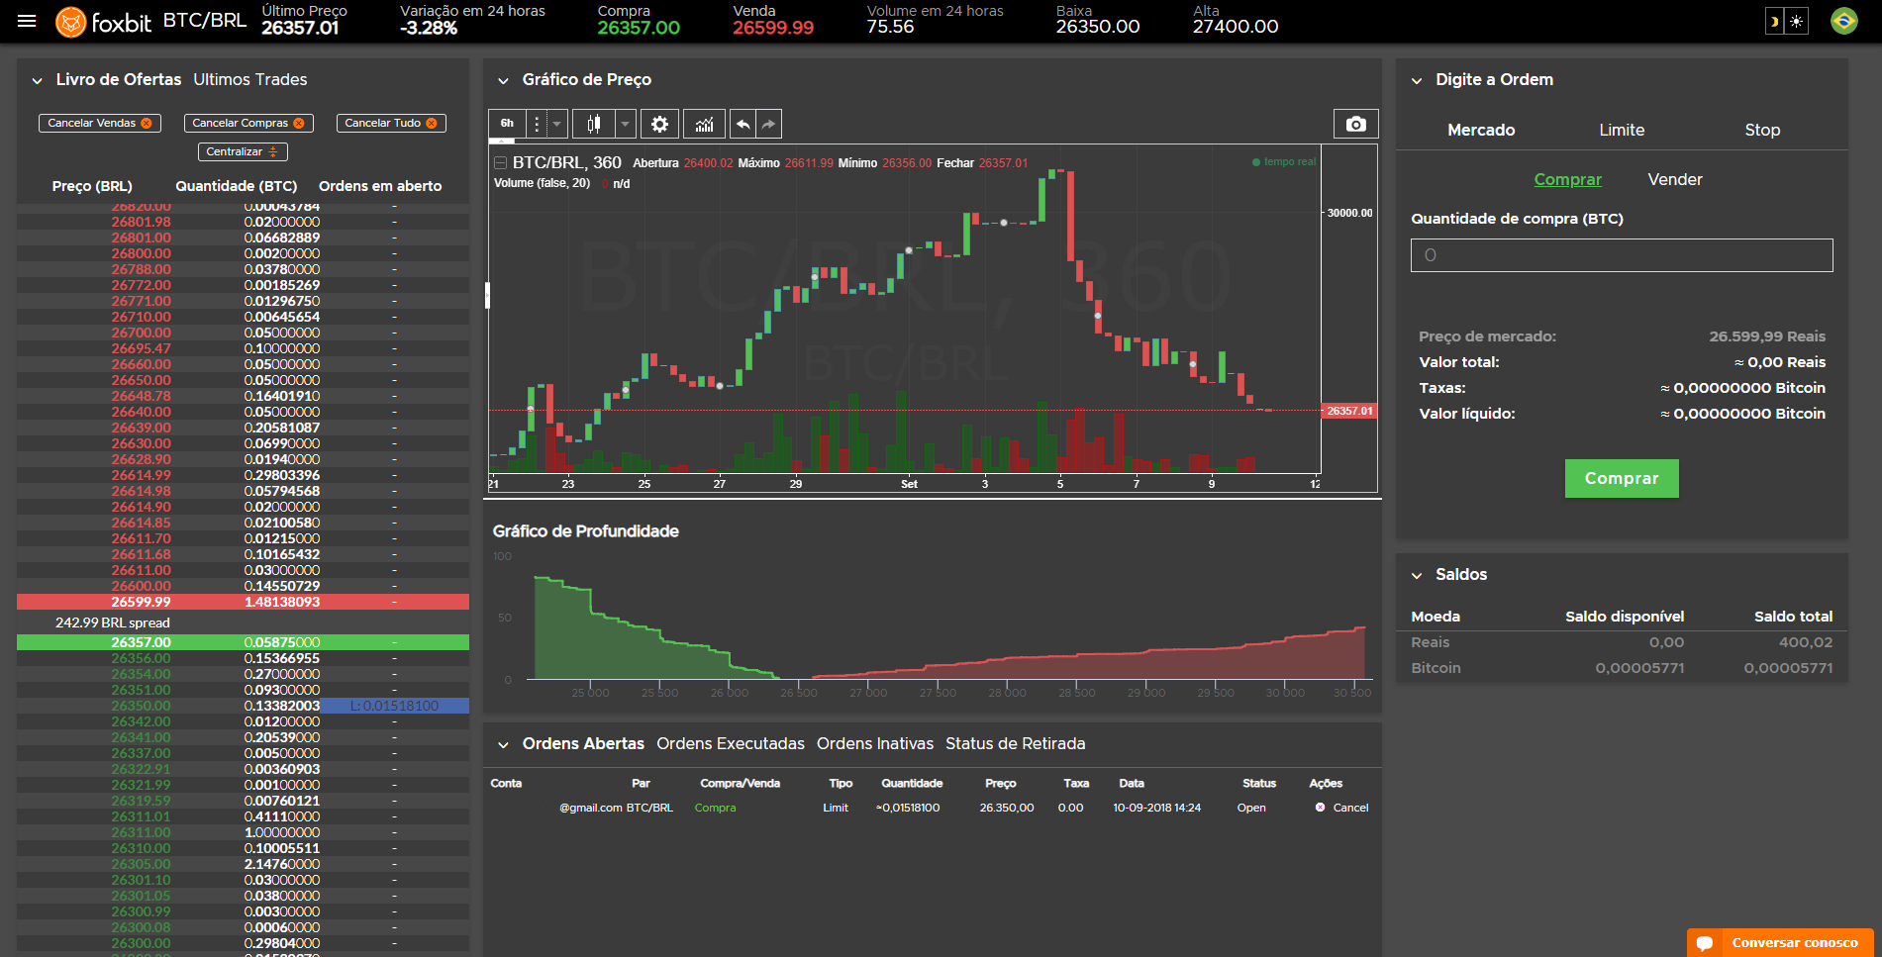Switch to dark theme moon icon
The width and height of the screenshot is (1882, 957).
pyautogui.click(x=1774, y=22)
